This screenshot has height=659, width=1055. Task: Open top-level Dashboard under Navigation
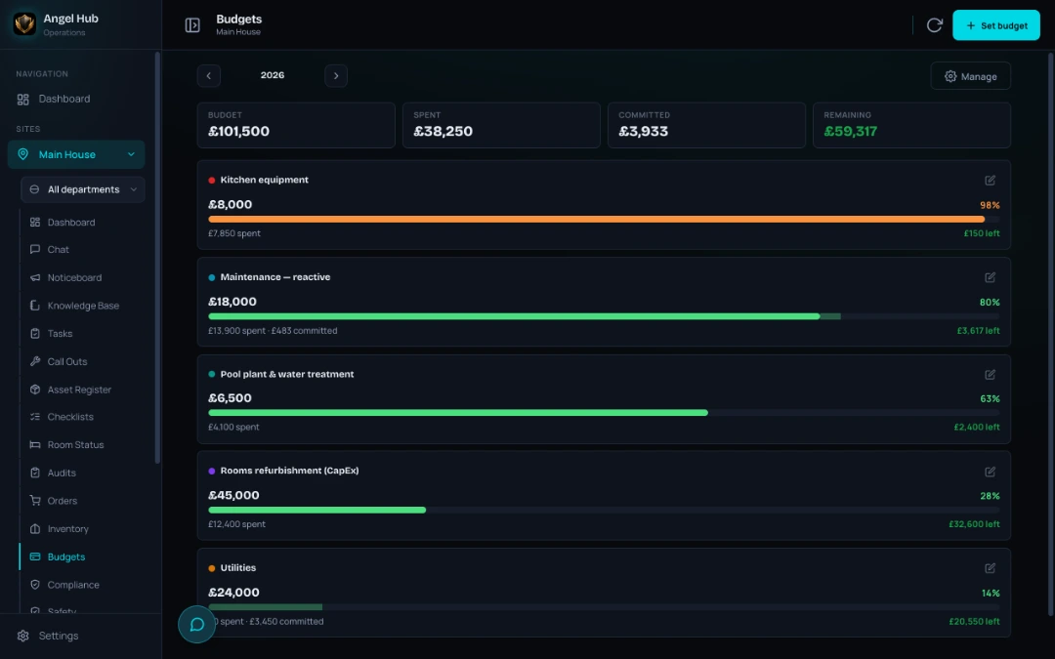(63, 99)
